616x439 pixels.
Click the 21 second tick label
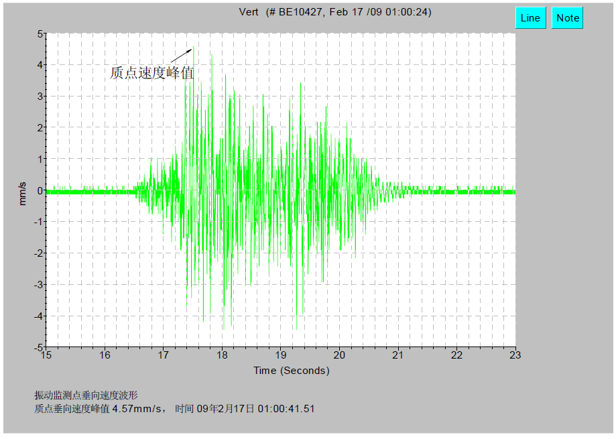[x=398, y=355]
